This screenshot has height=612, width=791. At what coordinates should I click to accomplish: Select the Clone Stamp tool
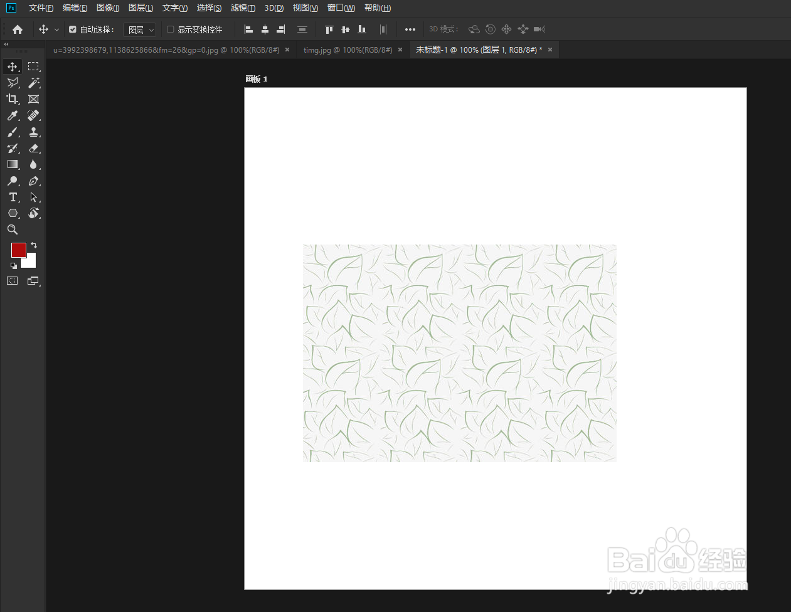34,132
